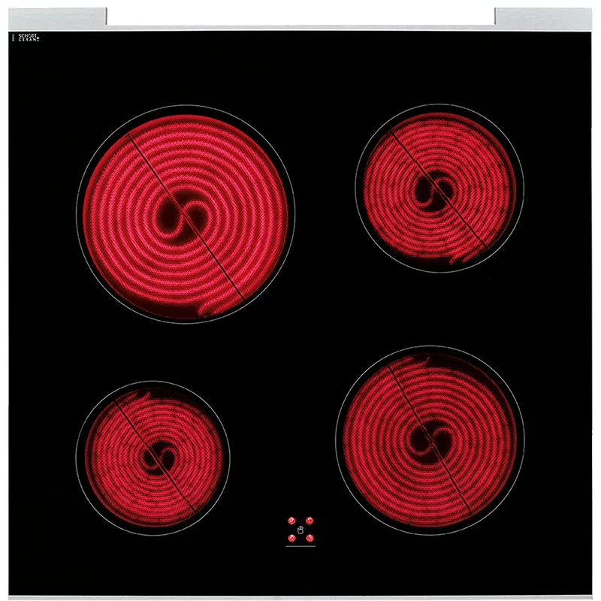This screenshot has width=601, height=601.
Task: Click the bottom-right red residual heat indicator
Action: [x=308, y=537]
